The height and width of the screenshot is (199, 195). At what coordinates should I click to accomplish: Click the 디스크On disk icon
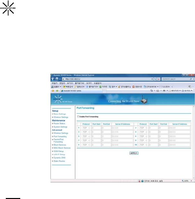tap(161, 87)
